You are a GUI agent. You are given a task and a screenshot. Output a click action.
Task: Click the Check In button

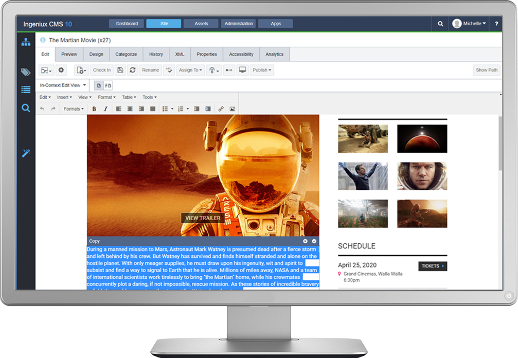(x=102, y=69)
